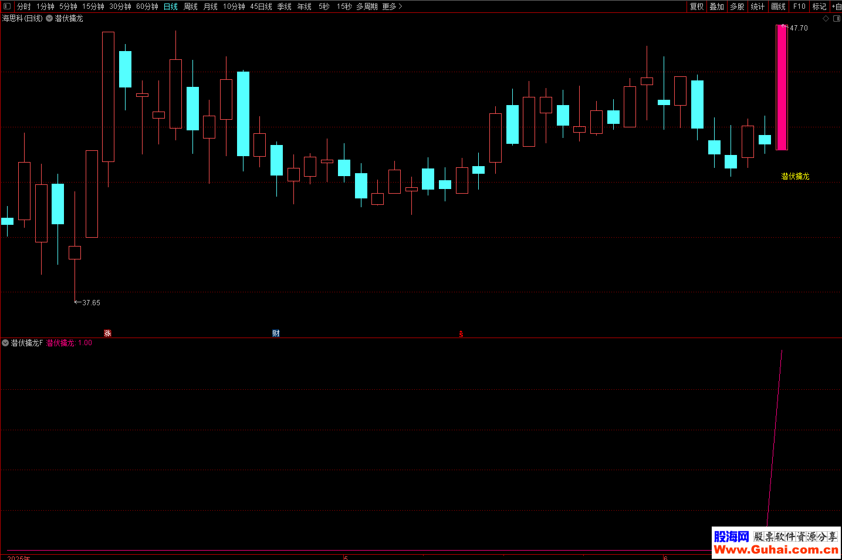Click the blue '财' finance marker icon
The height and width of the screenshot is (560, 842).
pos(276,333)
